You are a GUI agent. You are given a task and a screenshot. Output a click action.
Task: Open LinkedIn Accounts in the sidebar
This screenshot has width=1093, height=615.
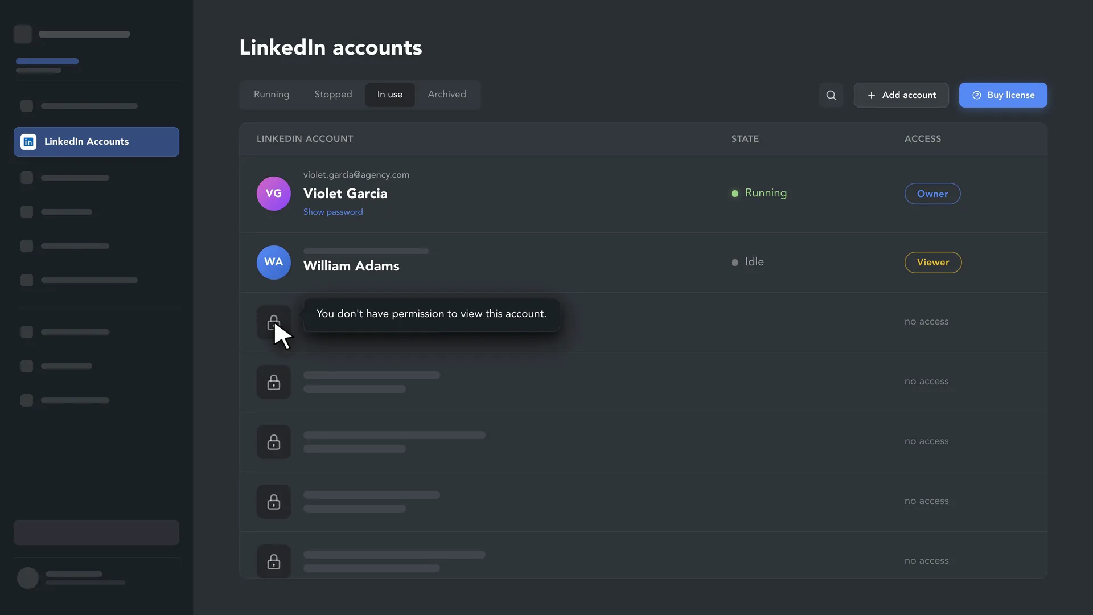[x=96, y=142]
